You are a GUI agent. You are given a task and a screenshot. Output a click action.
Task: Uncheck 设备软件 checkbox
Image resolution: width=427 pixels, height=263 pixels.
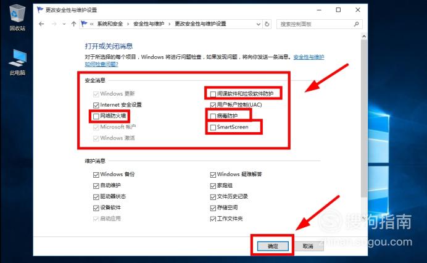(x=96, y=208)
